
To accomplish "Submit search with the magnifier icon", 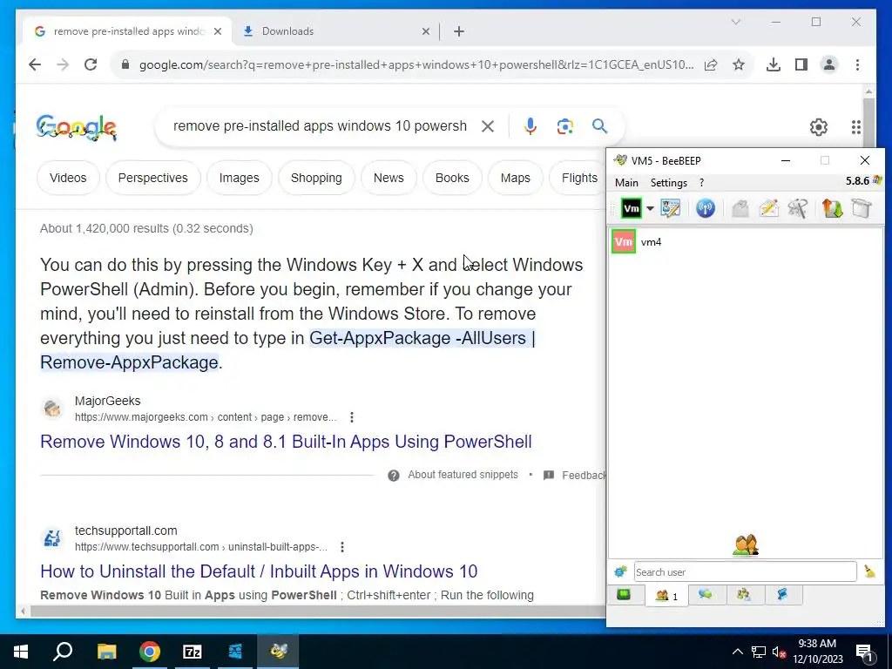I will [x=599, y=126].
